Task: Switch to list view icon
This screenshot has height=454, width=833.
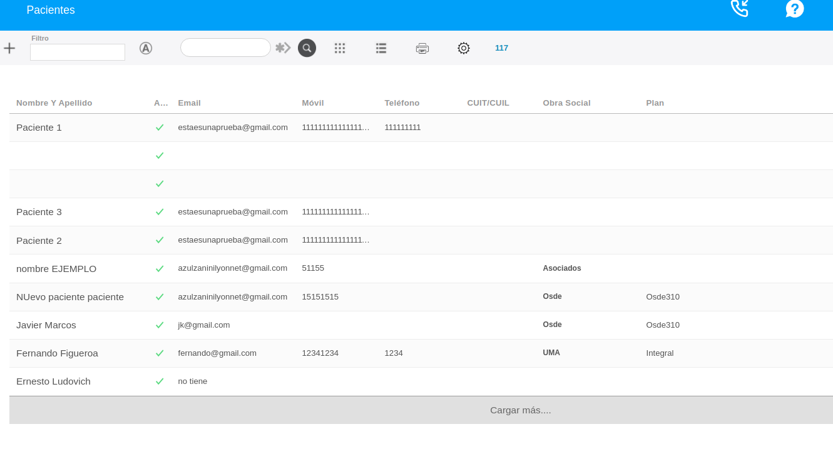Action: point(381,48)
